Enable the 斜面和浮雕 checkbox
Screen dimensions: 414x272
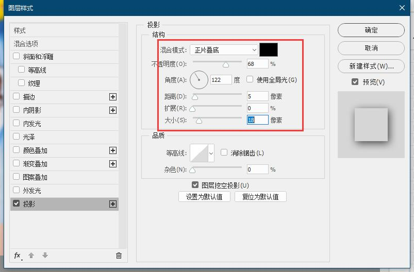[16, 56]
